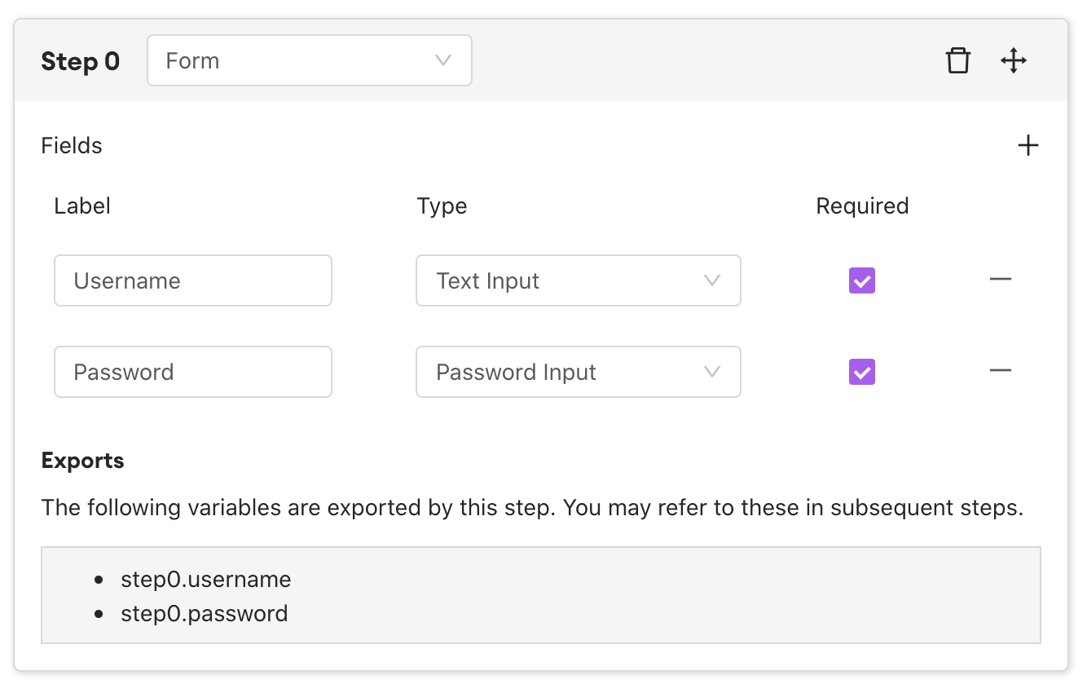This screenshot has height=693, width=1087.
Task: Uncheck Required for Username field
Action: coord(861,281)
